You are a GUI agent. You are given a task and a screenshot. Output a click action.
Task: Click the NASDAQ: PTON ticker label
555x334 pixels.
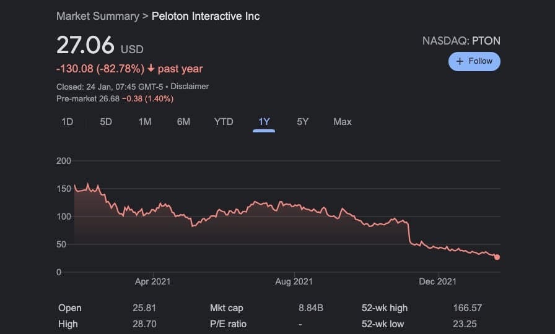[x=461, y=41]
